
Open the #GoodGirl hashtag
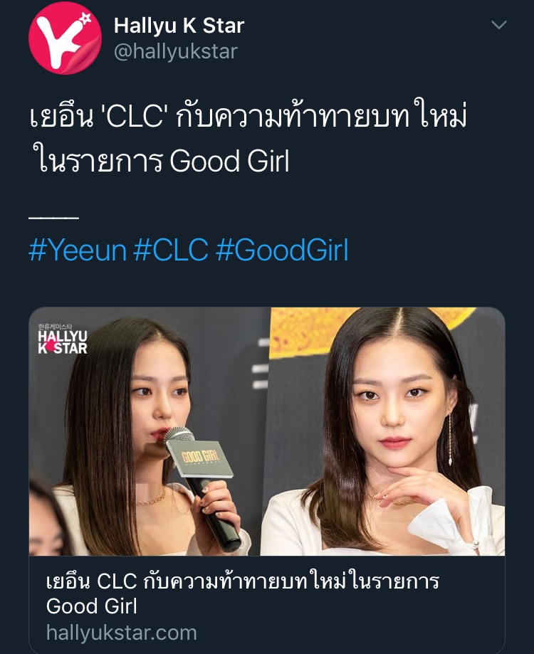pyautogui.click(x=282, y=250)
